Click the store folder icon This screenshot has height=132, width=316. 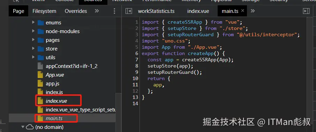pos(41,49)
